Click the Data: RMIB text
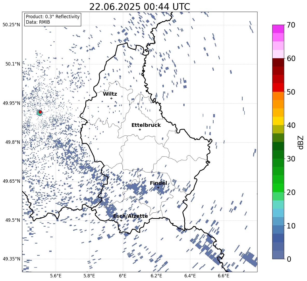 click(x=38, y=22)
